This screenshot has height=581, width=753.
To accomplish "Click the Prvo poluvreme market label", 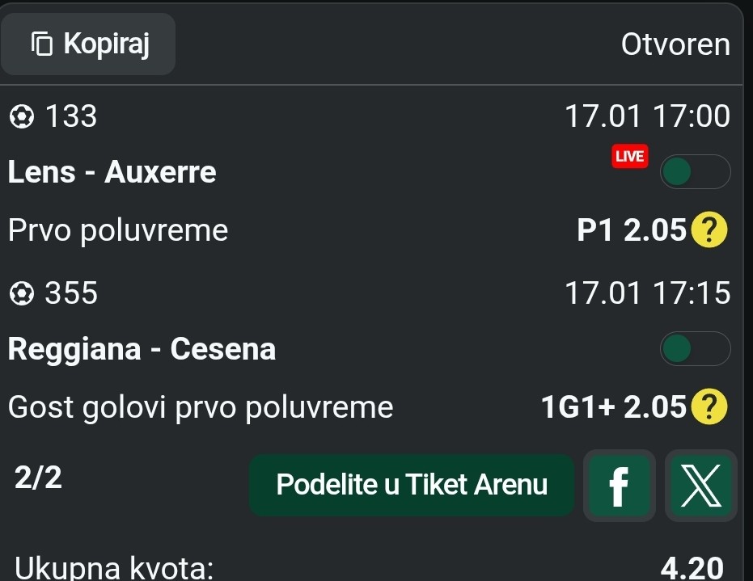I will [x=118, y=231].
